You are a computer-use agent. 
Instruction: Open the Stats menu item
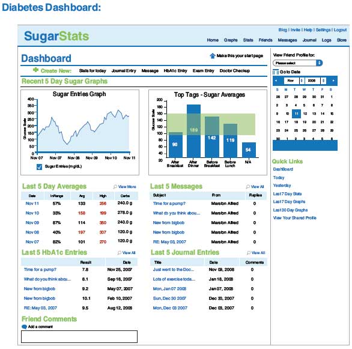tap(248, 40)
